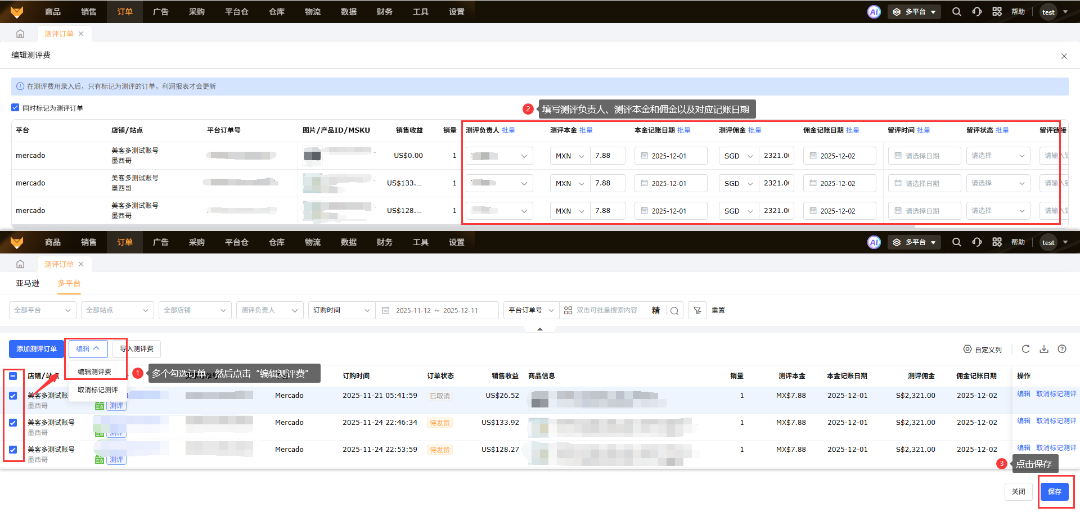Open the 平台订单号 search type dropdown
This screenshot has width=1080, height=512.
click(x=532, y=310)
